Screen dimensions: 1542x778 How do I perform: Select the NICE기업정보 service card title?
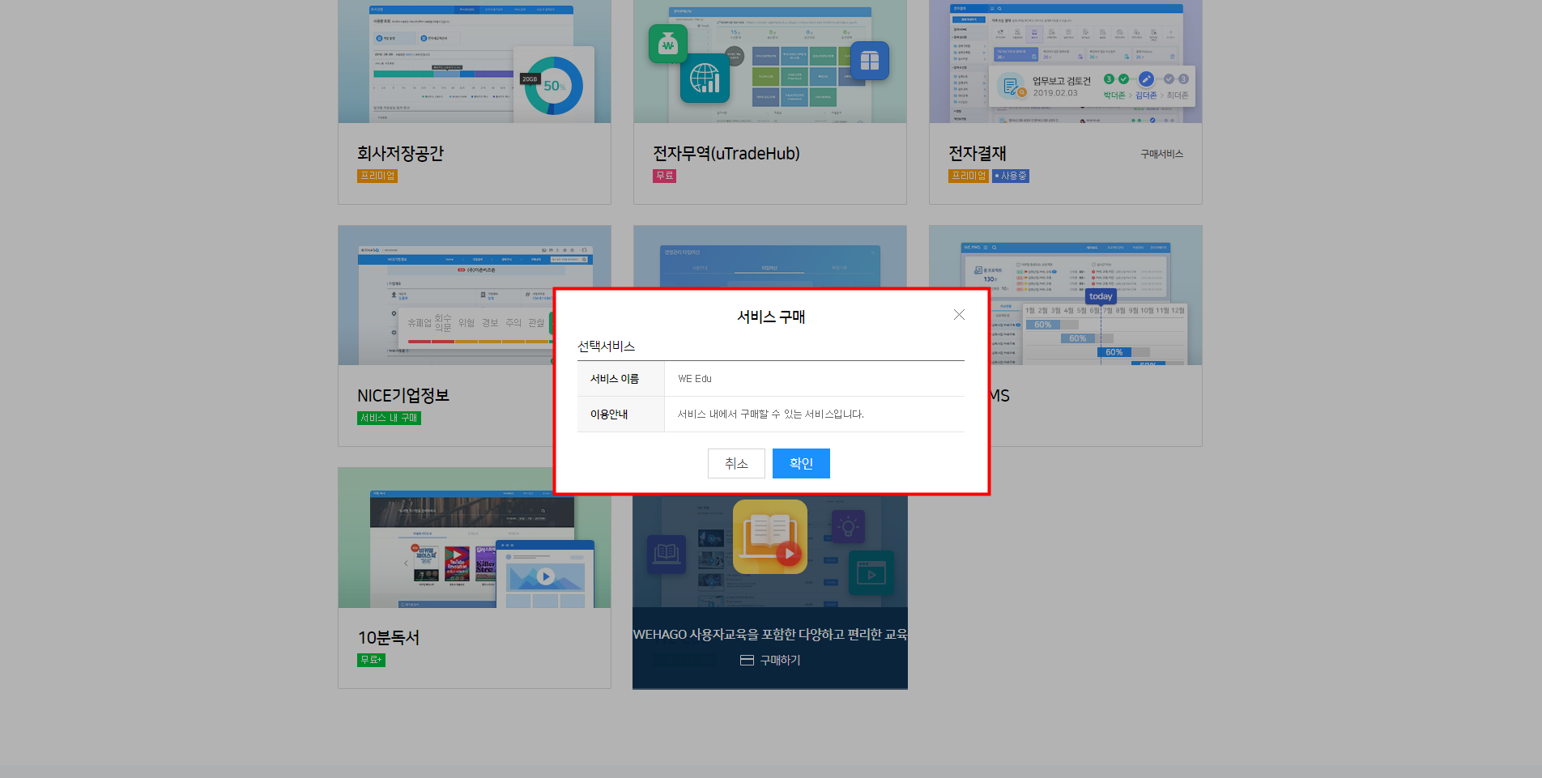[x=403, y=396]
